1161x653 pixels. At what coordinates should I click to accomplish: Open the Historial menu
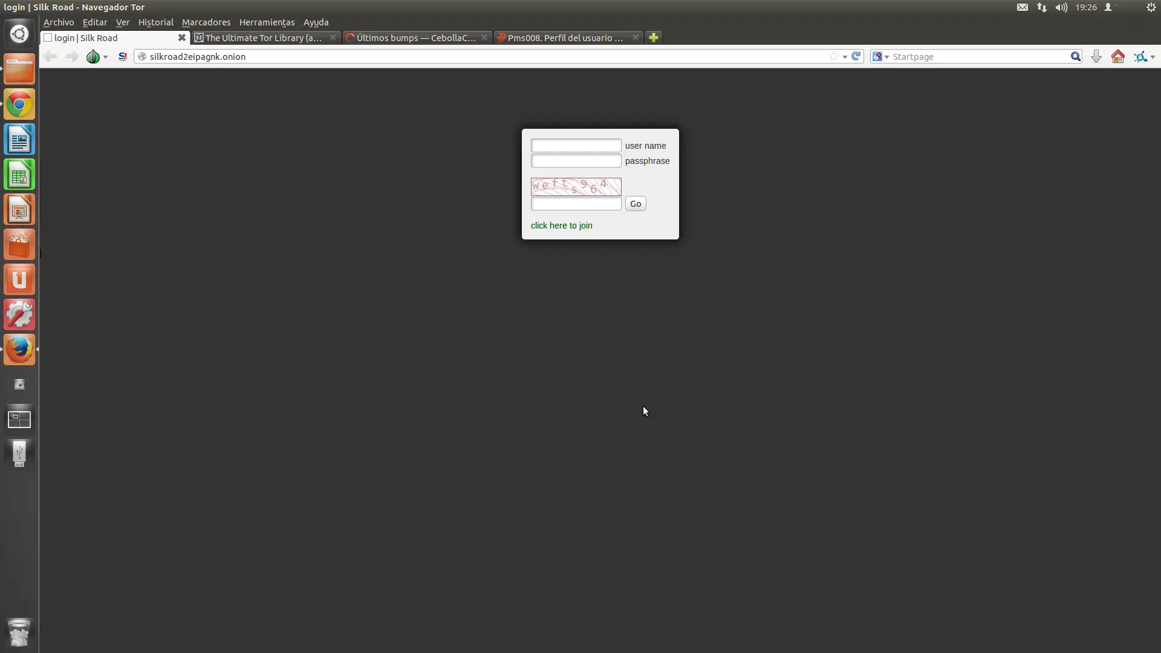click(x=155, y=22)
